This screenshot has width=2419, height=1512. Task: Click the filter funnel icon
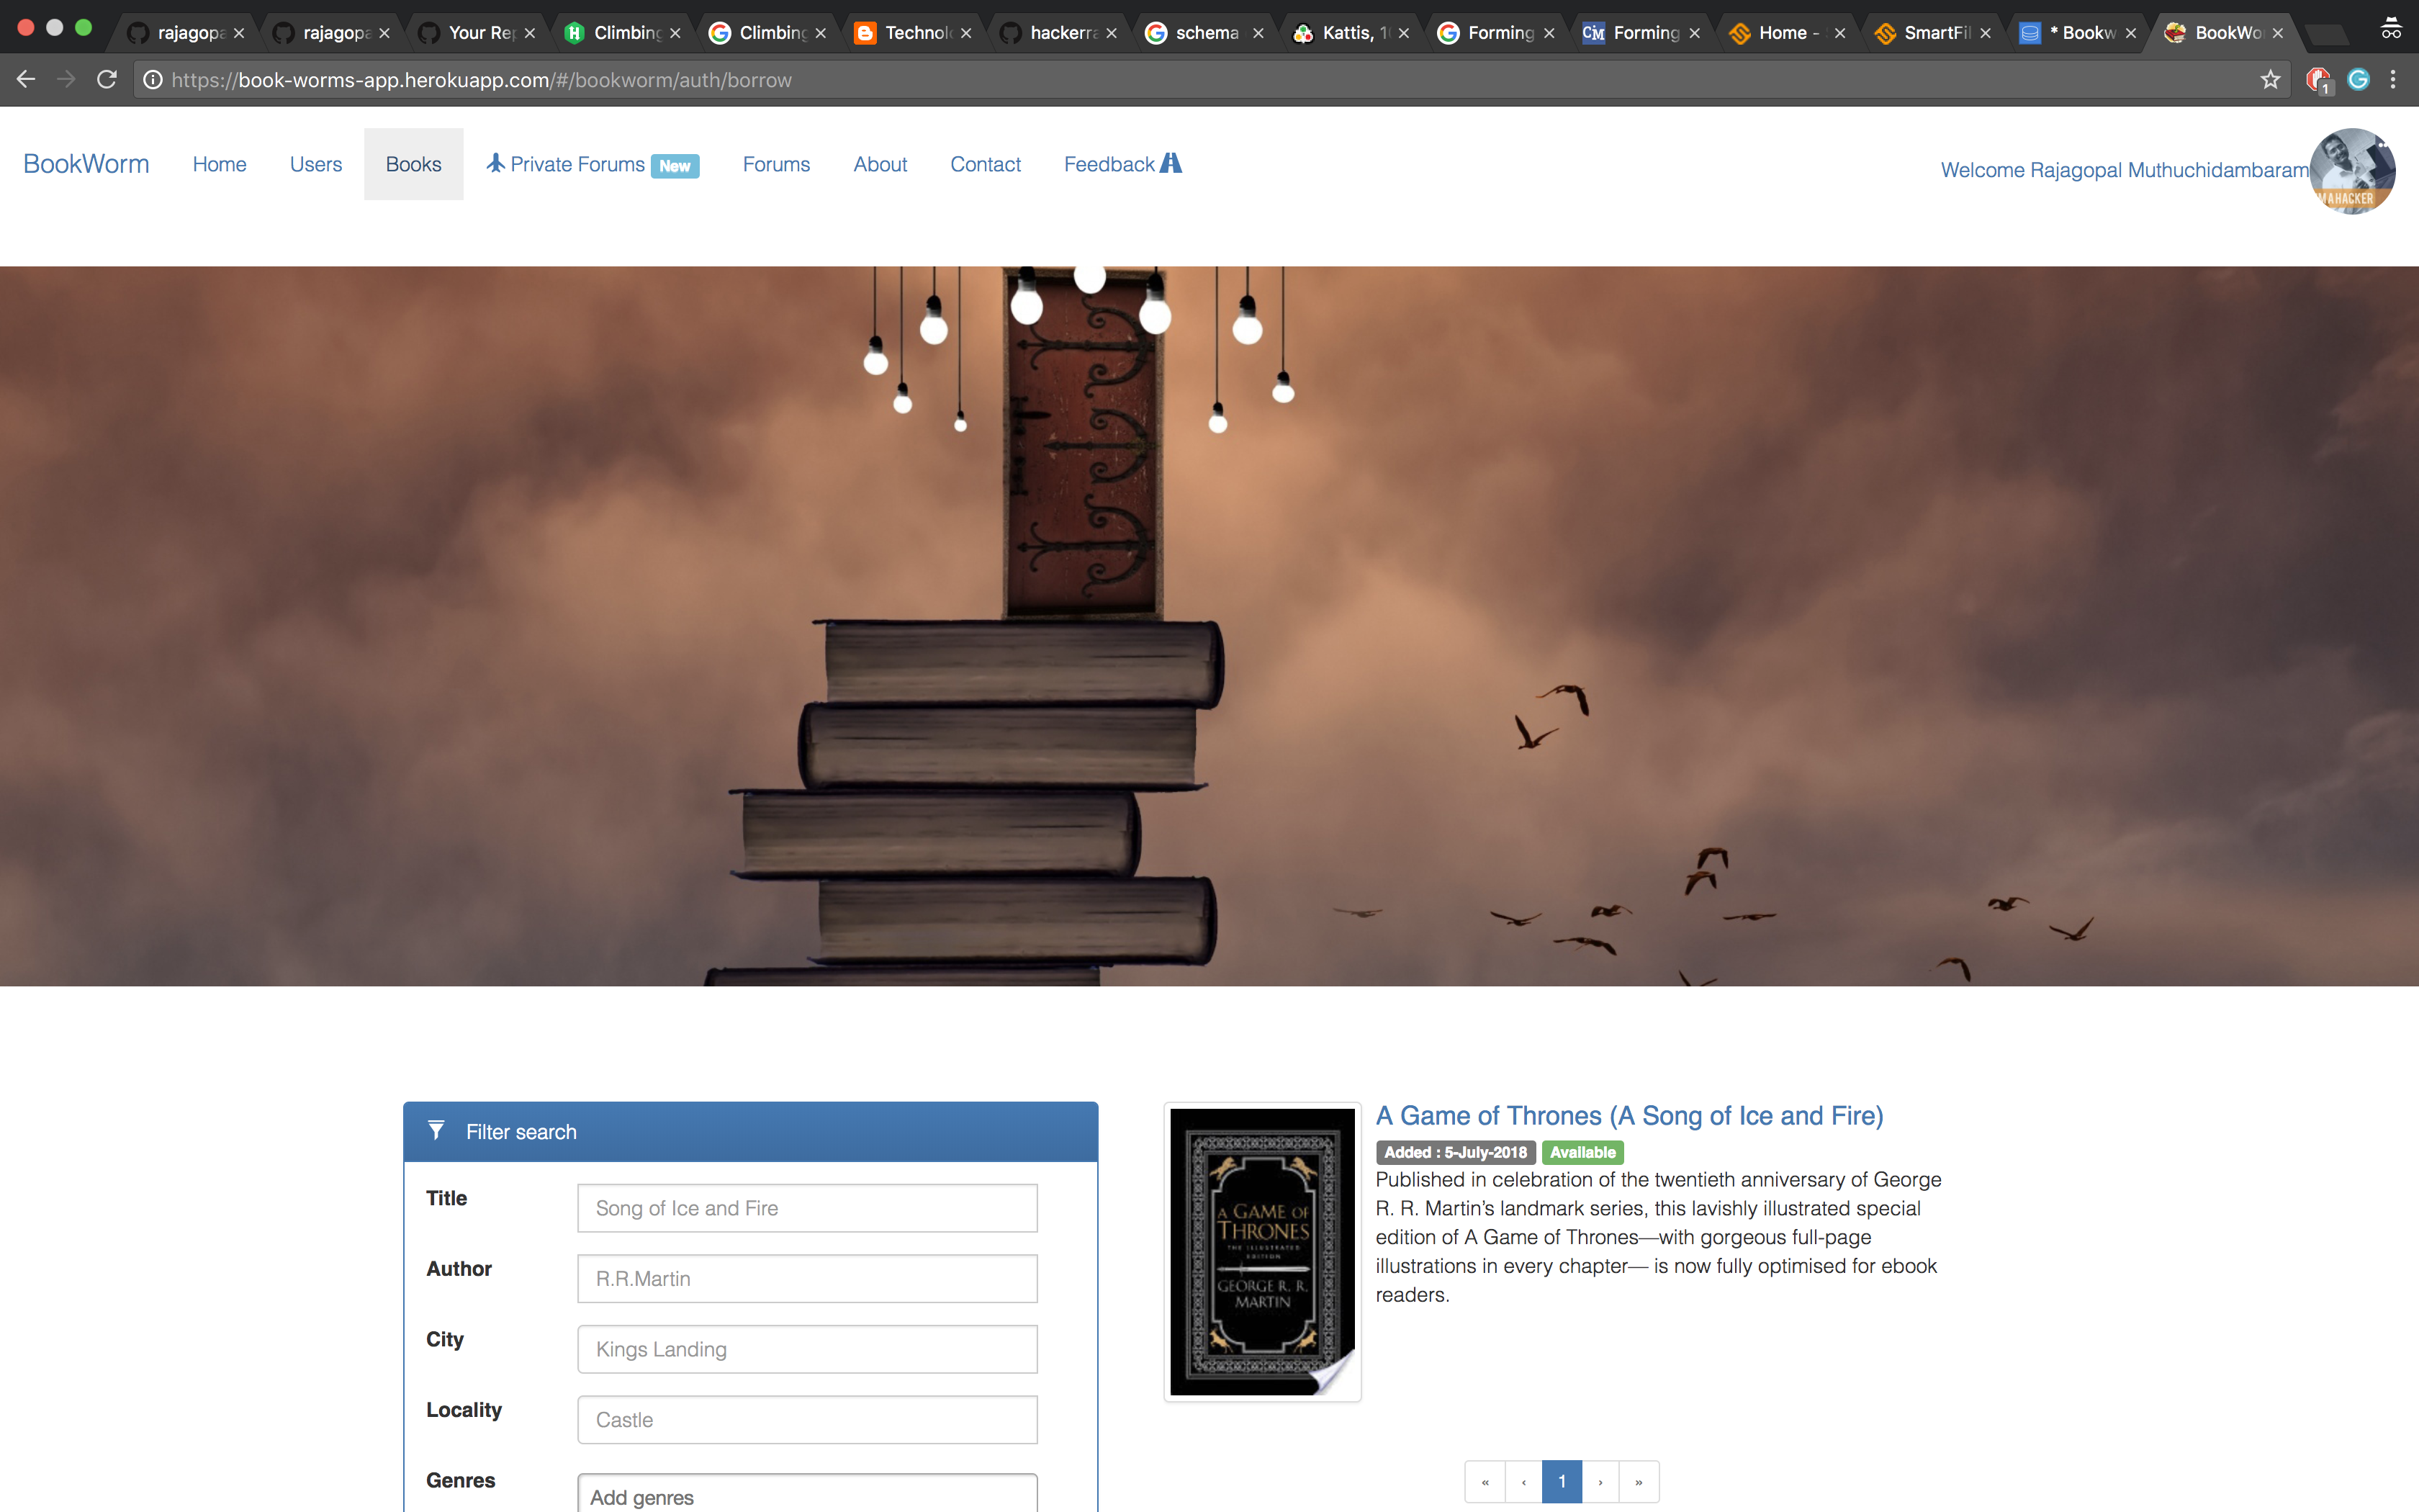click(436, 1131)
